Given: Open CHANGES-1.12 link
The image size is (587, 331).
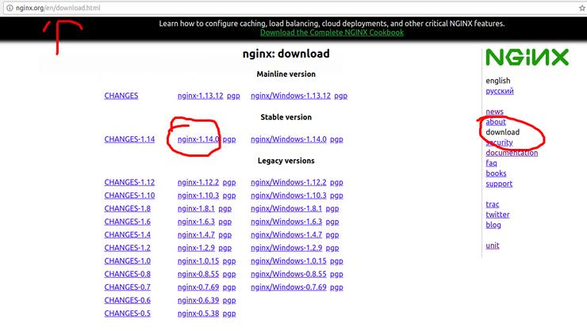Looking at the screenshot, I should click(129, 182).
